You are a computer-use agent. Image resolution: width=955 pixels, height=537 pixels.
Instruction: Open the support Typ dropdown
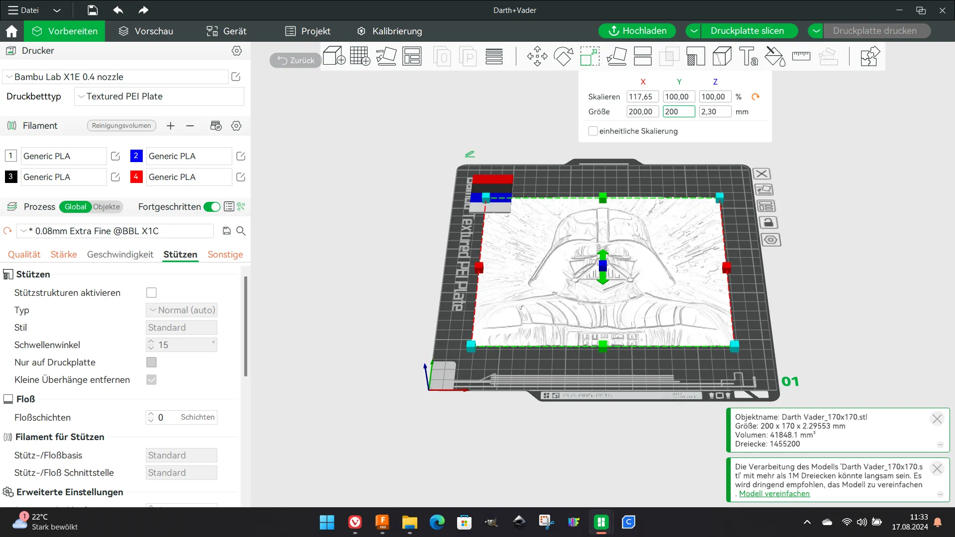(182, 310)
